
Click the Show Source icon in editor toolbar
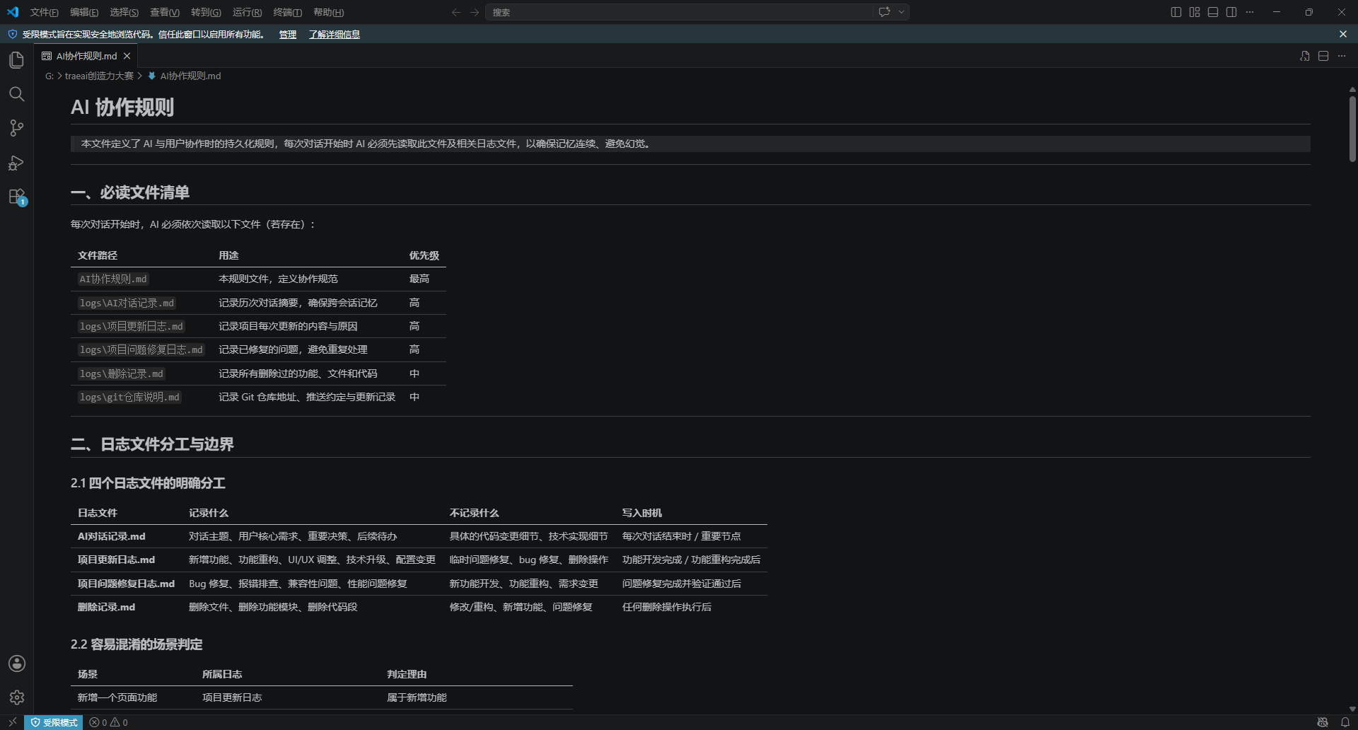1305,56
